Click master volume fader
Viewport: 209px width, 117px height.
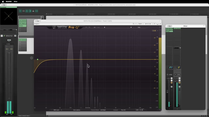point(9,53)
